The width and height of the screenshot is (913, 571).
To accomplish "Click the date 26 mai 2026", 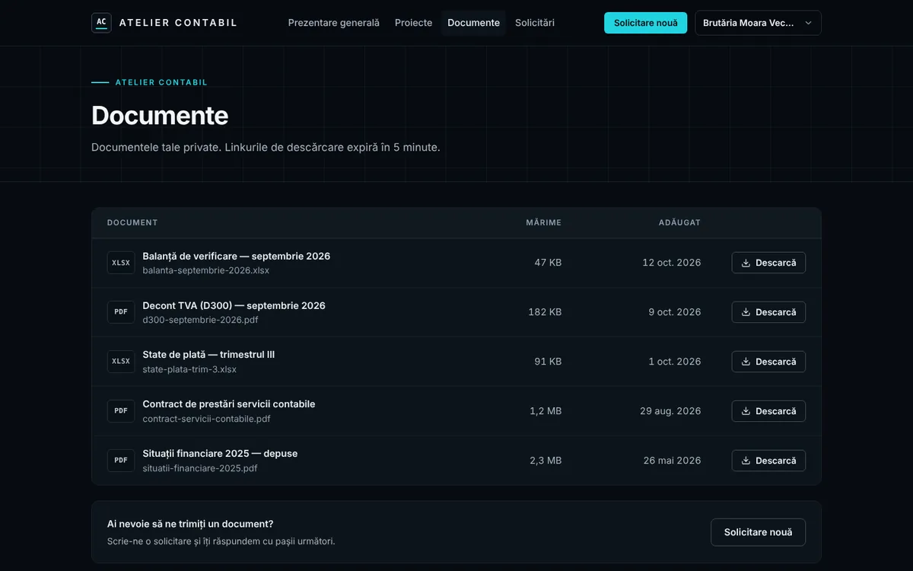I will [673, 461].
